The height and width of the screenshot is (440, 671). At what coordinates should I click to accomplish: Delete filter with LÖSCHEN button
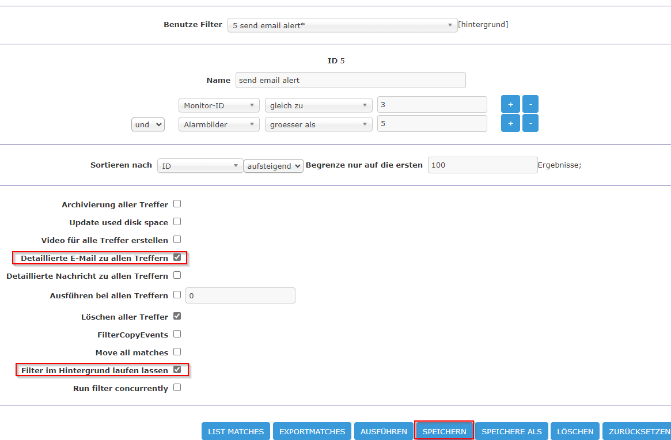(x=575, y=431)
